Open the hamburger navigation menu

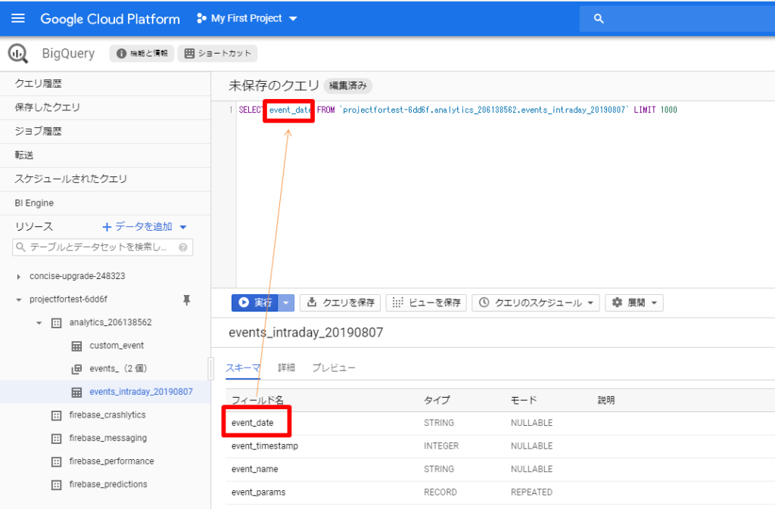(18, 18)
